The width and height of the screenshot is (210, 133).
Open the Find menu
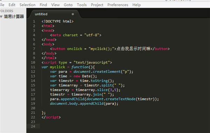click(x=43, y=5)
